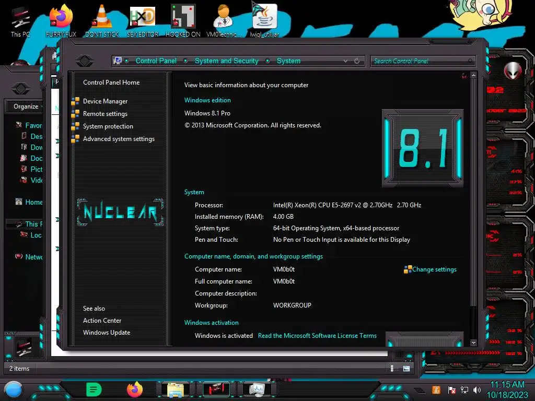The image size is (535, 401).
Task: Click the Control Panel breadcrumb
Action: click(x=156, y=61)
